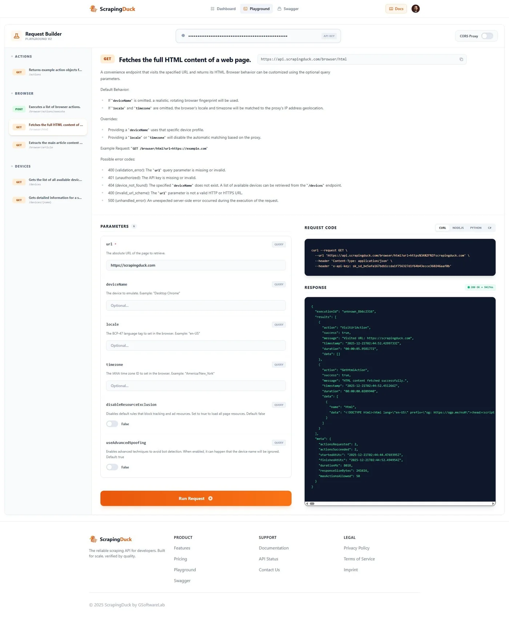
Task: Open the footer API Status link
Action: pos(268,559)
